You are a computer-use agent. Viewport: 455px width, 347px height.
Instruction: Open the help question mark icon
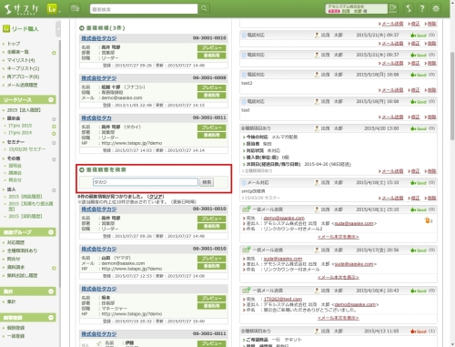[x=422, y=8]
